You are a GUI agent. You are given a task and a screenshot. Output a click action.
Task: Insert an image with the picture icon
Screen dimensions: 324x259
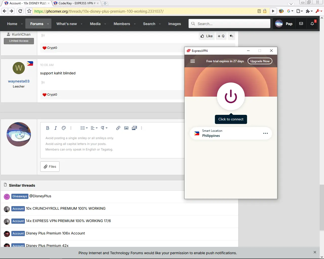tap(126, 128)
